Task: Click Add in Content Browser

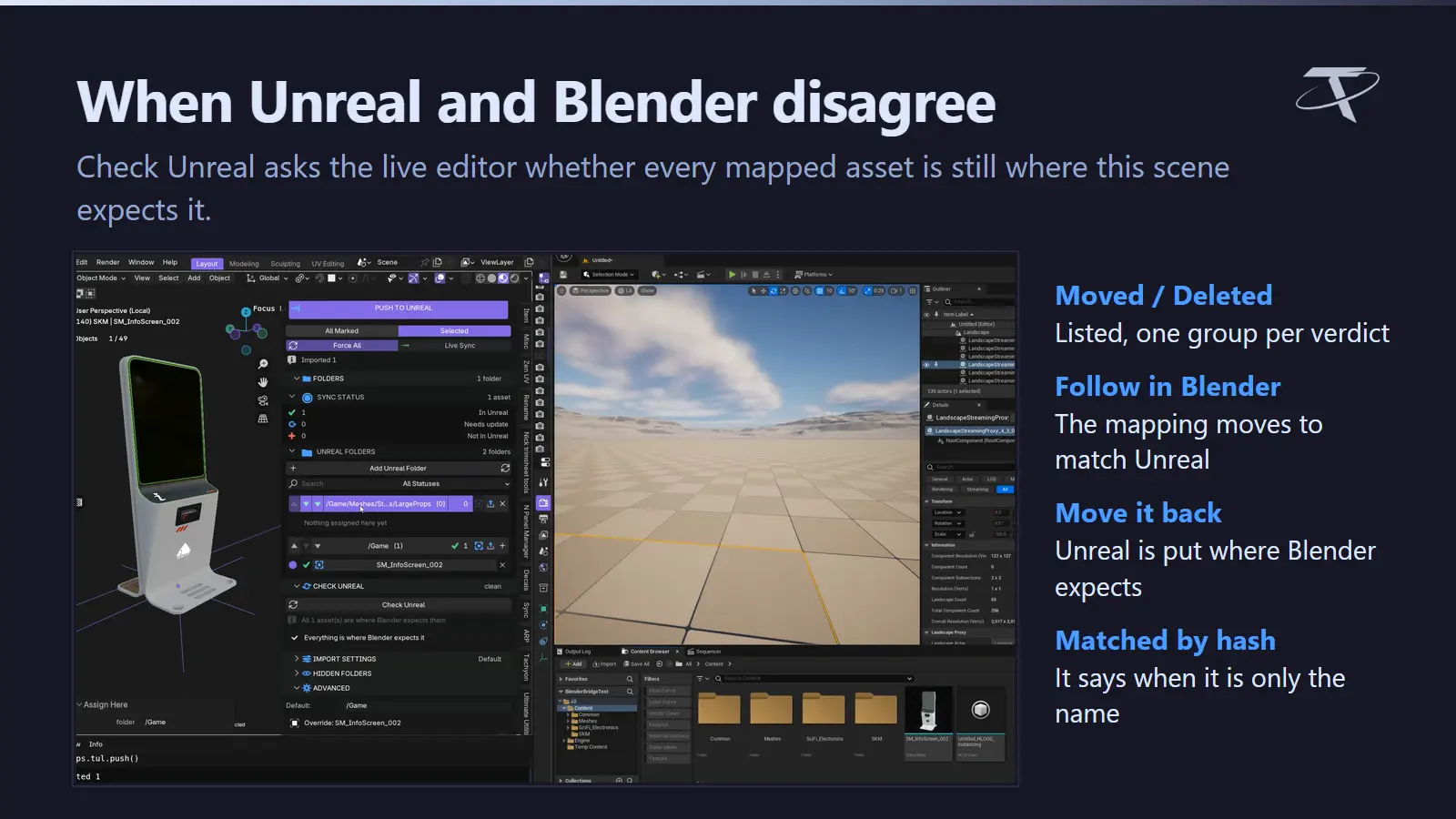Action: click(x=573, y=664)
